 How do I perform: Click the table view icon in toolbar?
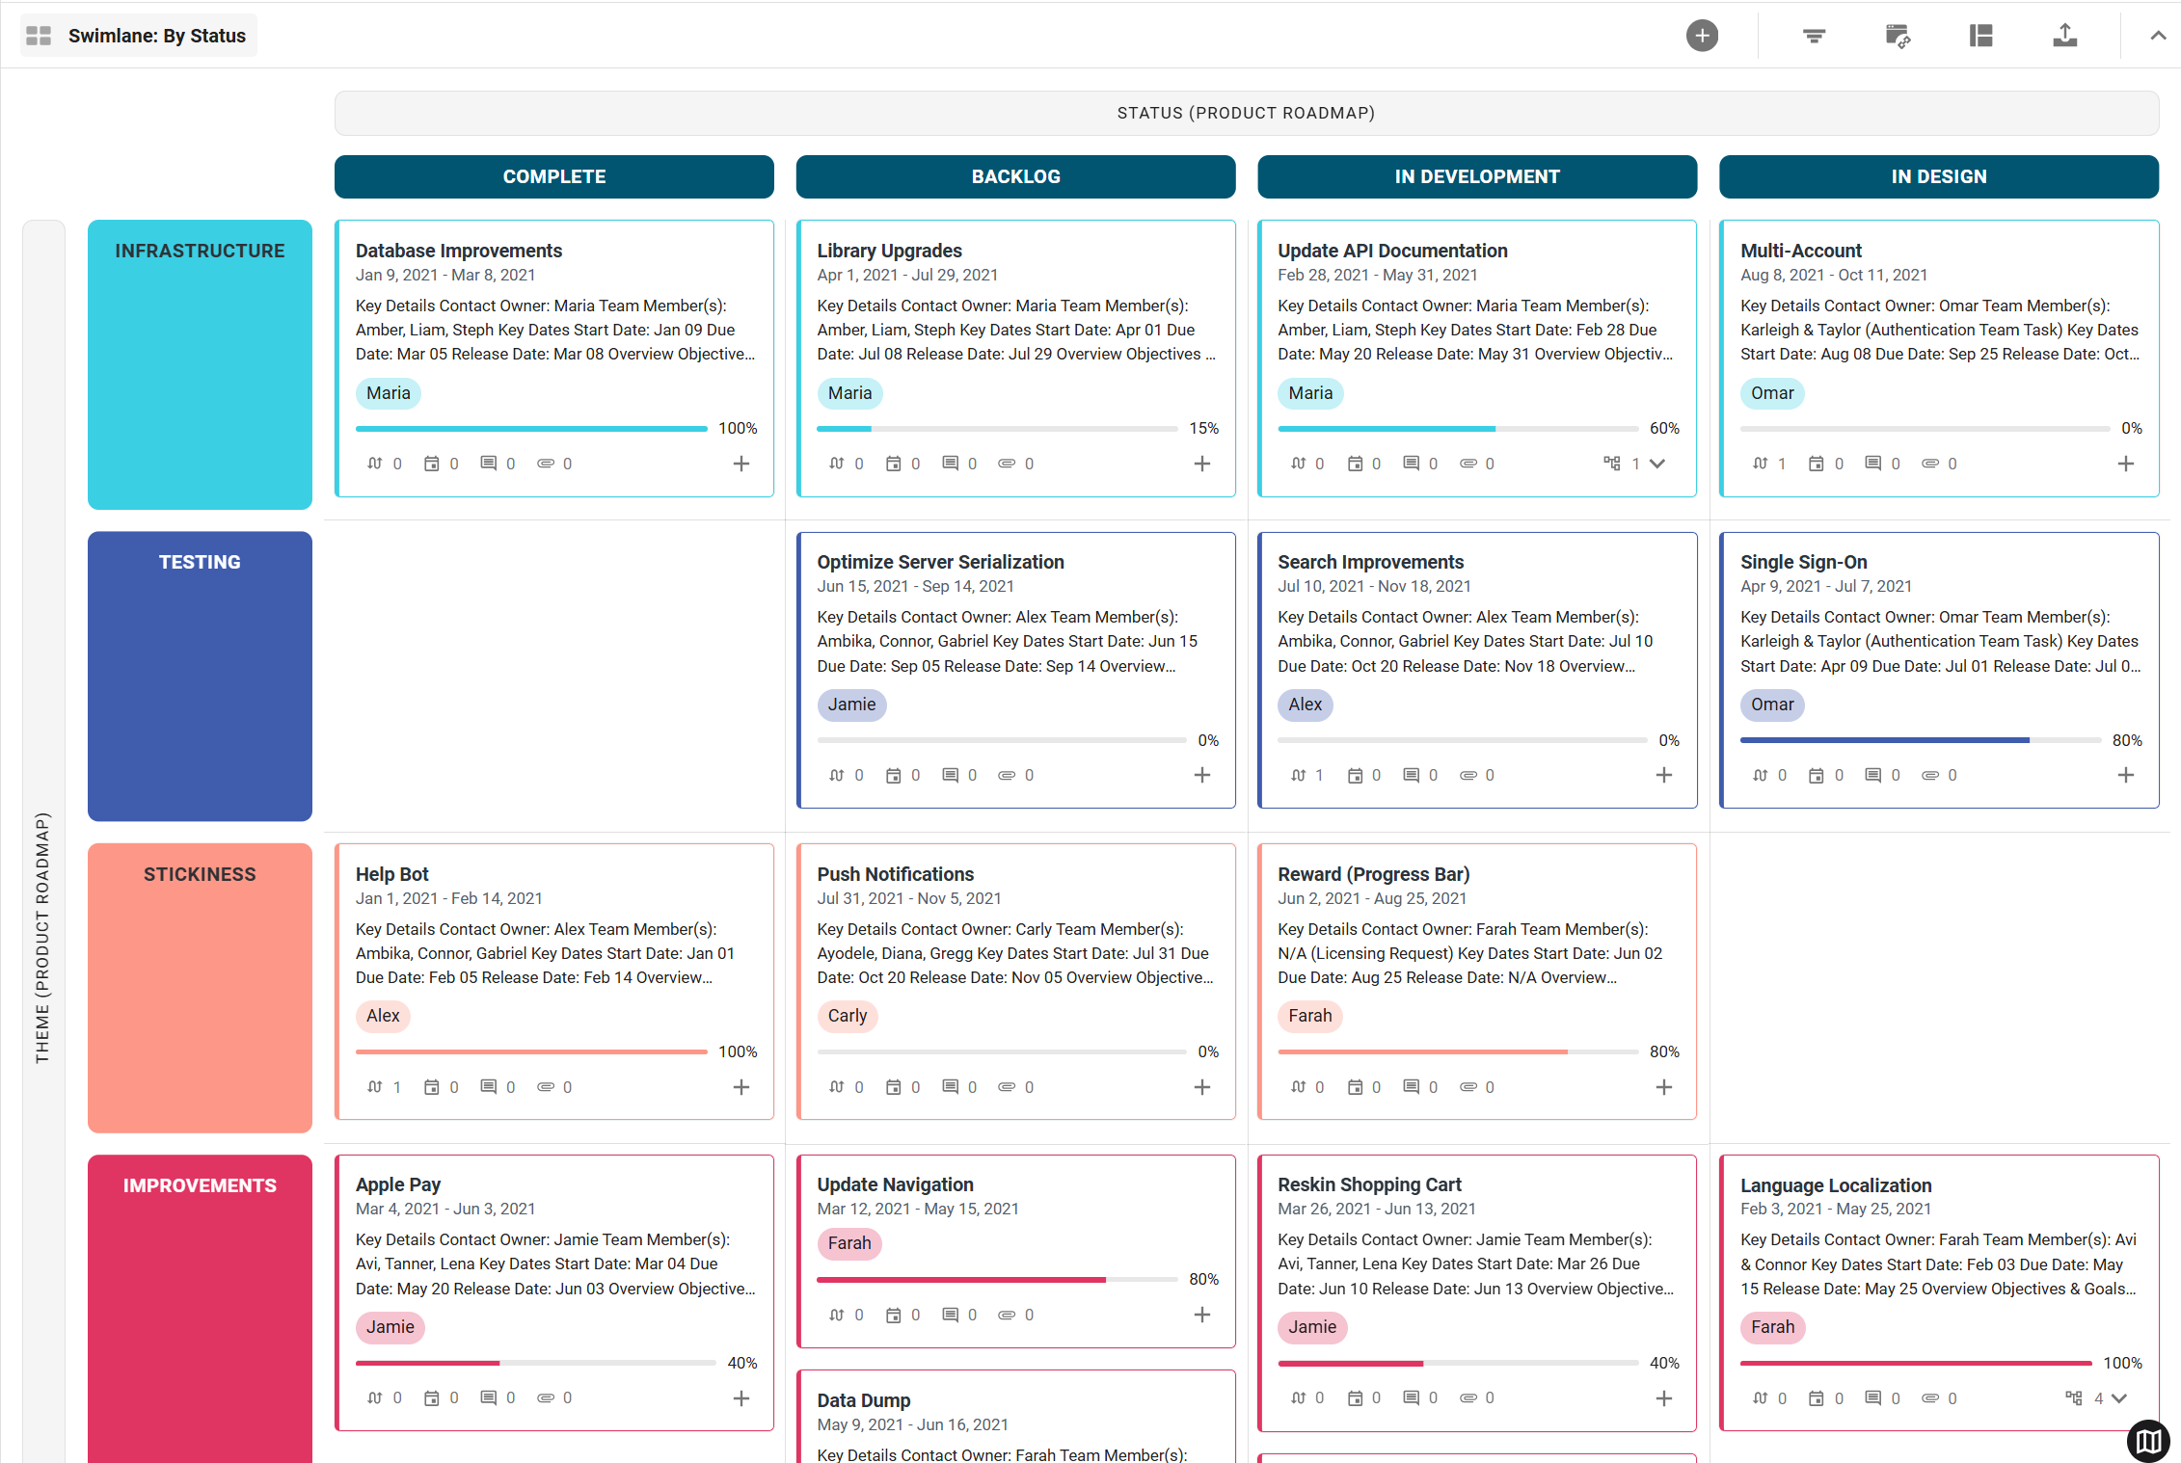1981,35
